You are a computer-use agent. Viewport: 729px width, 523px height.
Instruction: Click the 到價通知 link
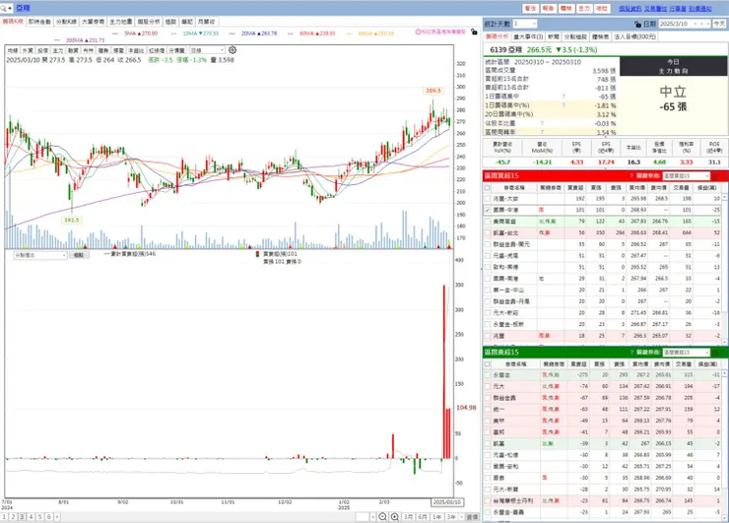tap(700, 8)
